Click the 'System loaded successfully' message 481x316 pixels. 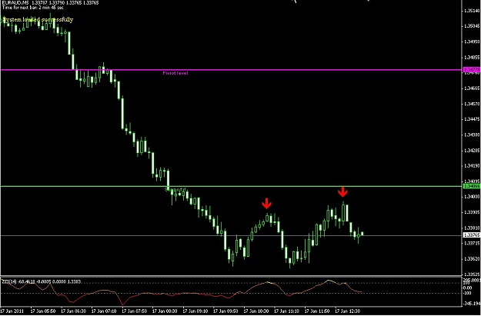point(38,20)
